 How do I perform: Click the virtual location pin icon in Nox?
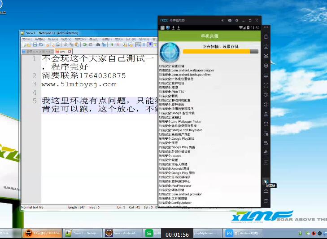click(266, 66)
